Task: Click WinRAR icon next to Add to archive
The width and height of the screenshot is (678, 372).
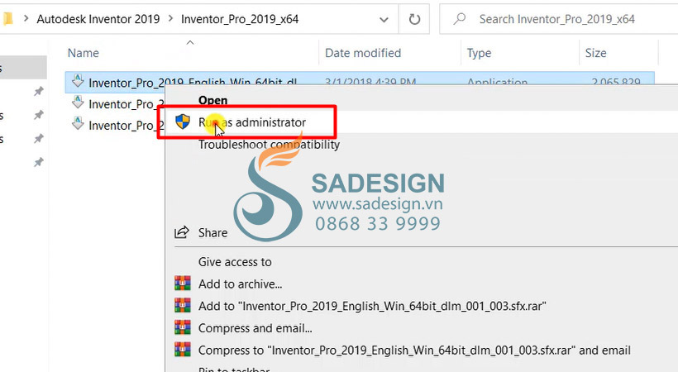Action: pos(183,284)
